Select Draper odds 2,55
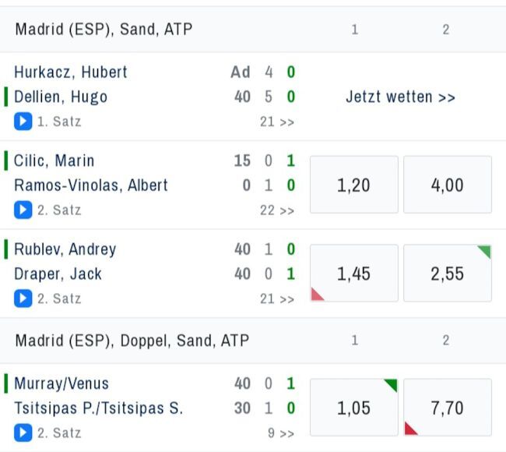This screenshot has height=452, width=506. [x=447, y=274]
